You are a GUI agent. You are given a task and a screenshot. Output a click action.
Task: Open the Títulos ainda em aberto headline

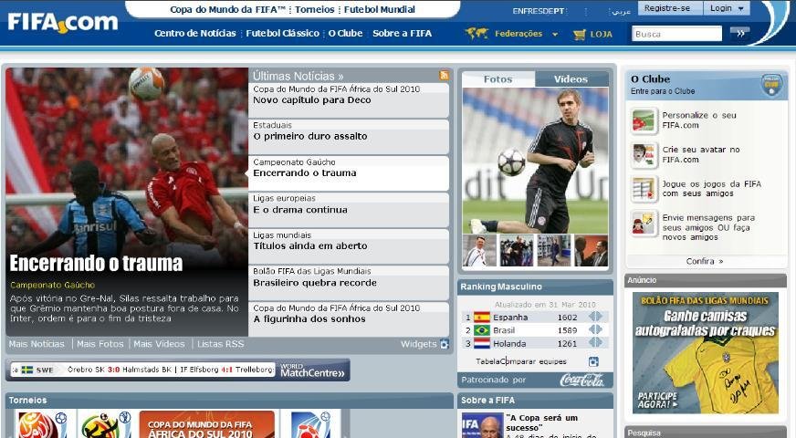(310, 245)
